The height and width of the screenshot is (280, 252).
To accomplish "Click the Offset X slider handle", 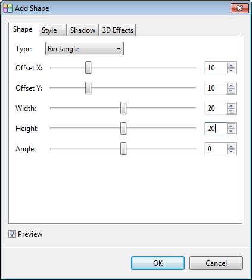I will pyautogui.click(x=88, y=68).
